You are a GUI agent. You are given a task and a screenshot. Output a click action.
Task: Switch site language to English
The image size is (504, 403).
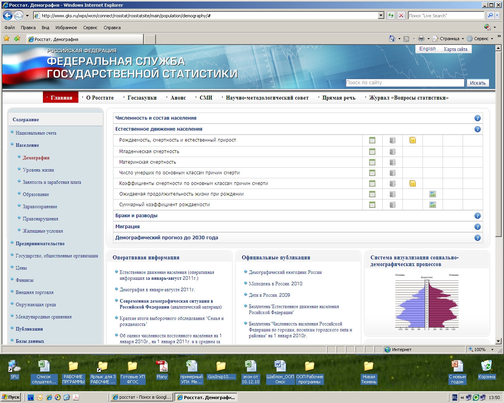(428, 49)
